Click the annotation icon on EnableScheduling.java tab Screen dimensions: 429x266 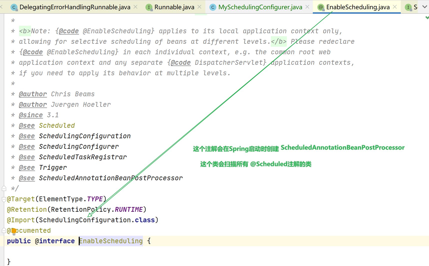coord(321,7)
